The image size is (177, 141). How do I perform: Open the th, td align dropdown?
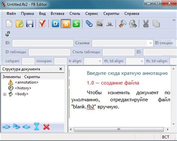pyautogui.click(x=135, y=61)
